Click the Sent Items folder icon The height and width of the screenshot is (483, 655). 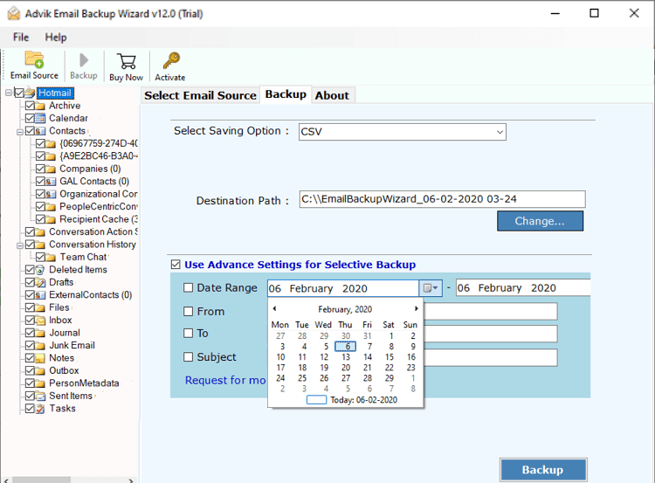pos(40,396)
